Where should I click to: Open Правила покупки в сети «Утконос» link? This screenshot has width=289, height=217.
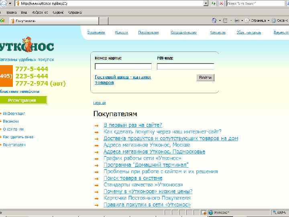[x=147, y=205]
